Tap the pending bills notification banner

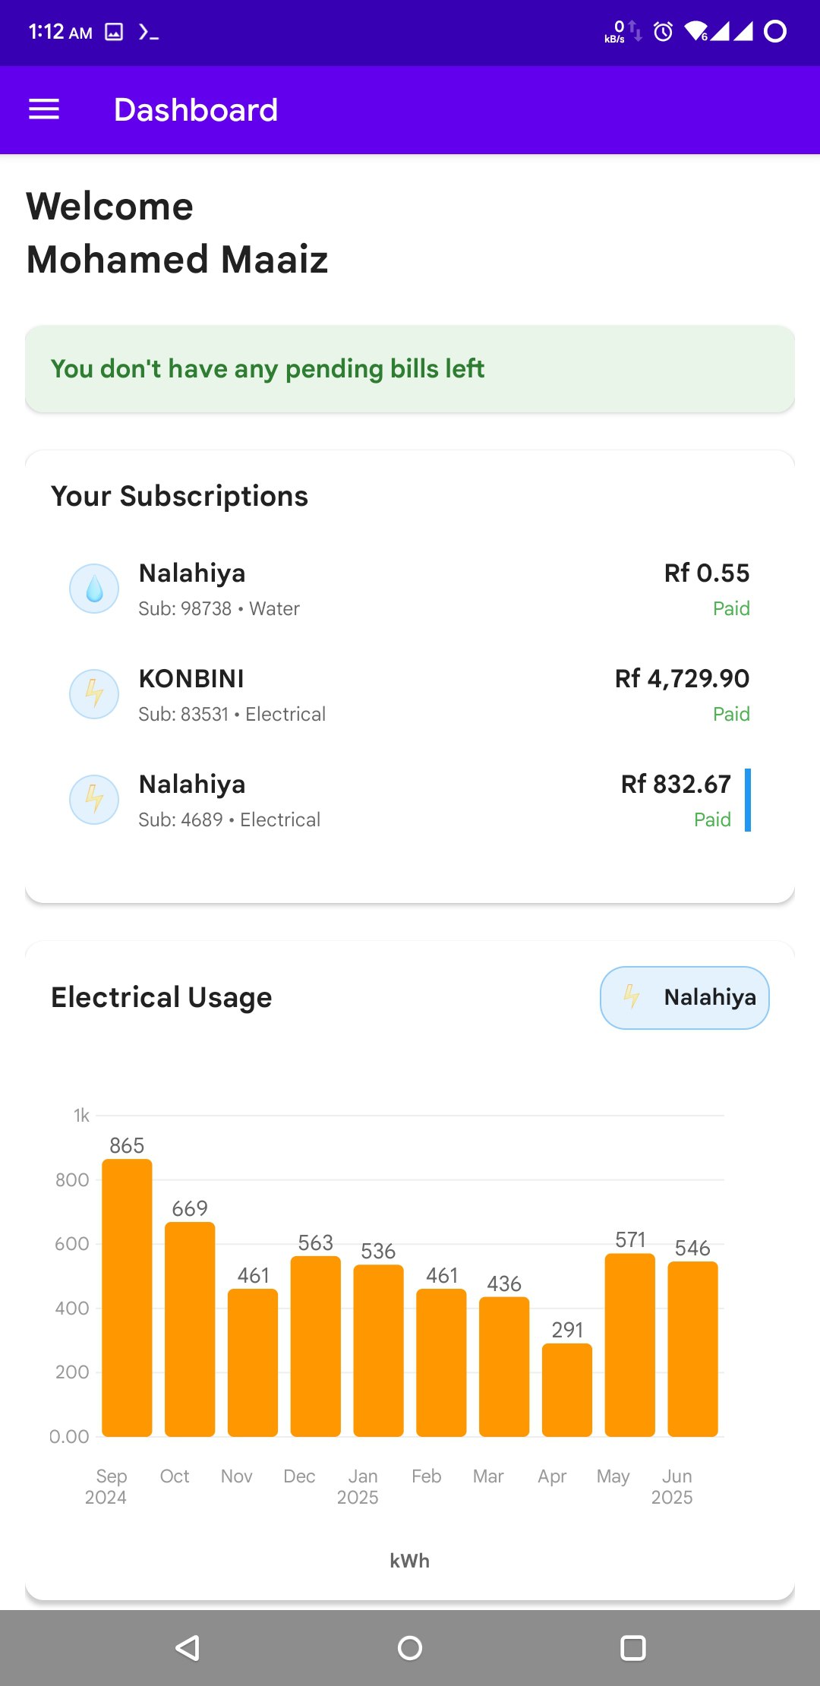(x=410, y=369)
